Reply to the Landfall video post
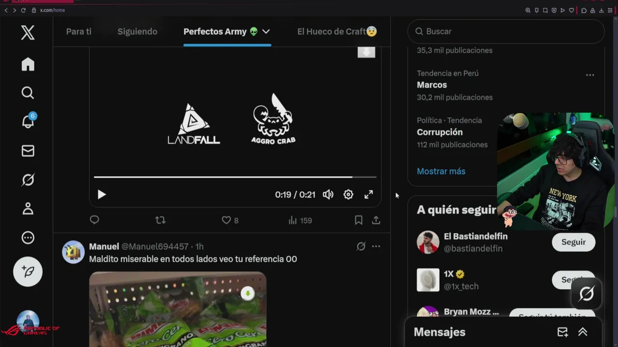 click(95, 220)
